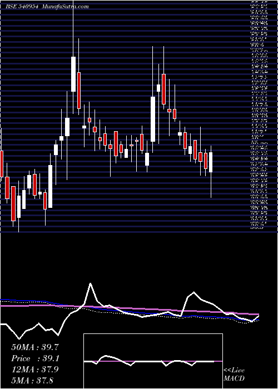278x389 pixels.
Task: Click the 5MA : 37.8 value
Action: coord(32,381)
